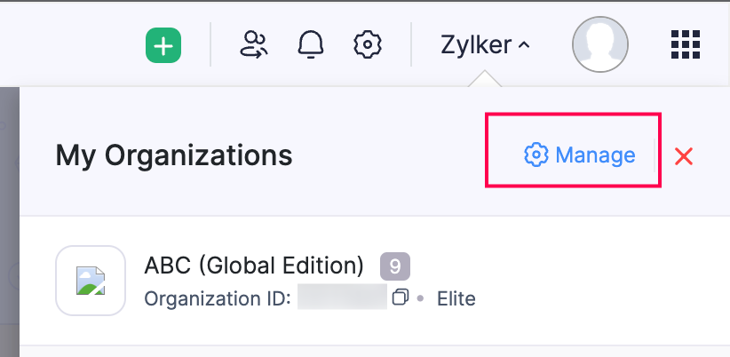Copy the organization ID with copy icon

tap(400, 297)
